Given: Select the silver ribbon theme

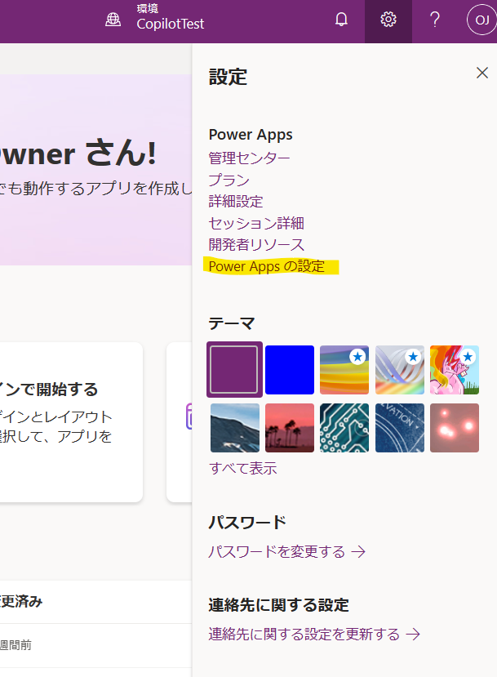Looking at the screenshot, I should tap(400, 370).
